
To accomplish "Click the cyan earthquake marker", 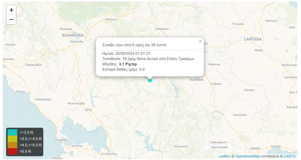I will click(x=150, y=80).
